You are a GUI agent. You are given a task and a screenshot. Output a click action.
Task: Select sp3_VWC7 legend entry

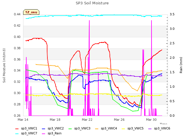click(x=26, y=133)
